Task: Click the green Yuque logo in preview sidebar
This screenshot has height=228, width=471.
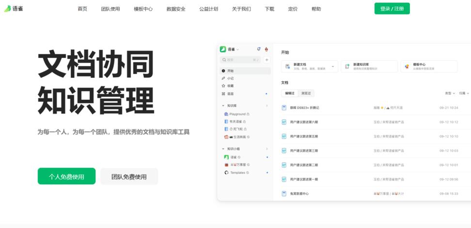Action: [222, 49]
